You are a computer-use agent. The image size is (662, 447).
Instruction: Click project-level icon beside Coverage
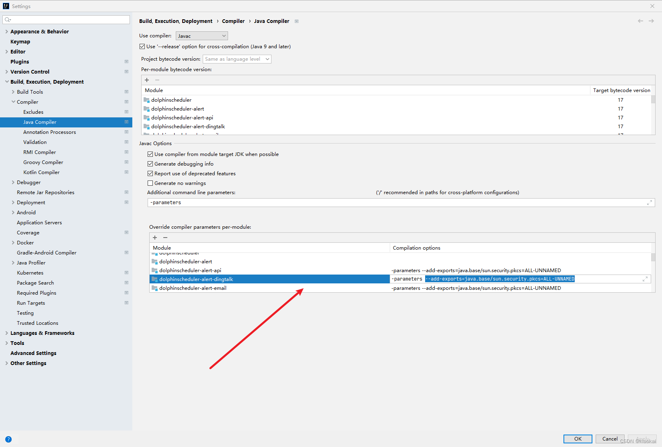click(x=126, y=232)
